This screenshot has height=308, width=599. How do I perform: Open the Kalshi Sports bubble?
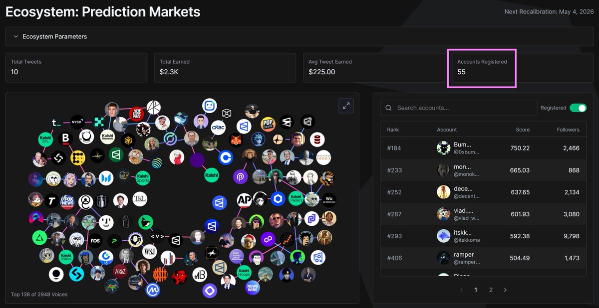(142, 177)
